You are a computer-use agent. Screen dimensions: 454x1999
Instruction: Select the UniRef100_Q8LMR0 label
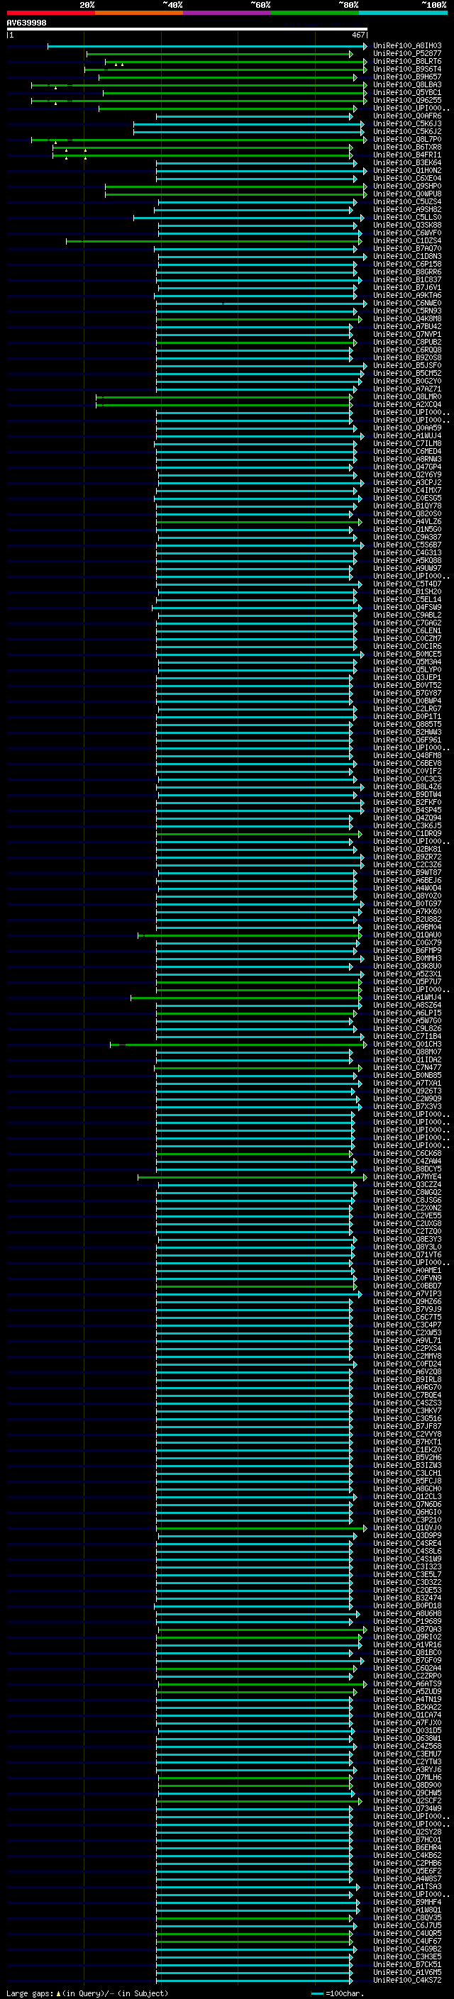click(x=407, y=397)
